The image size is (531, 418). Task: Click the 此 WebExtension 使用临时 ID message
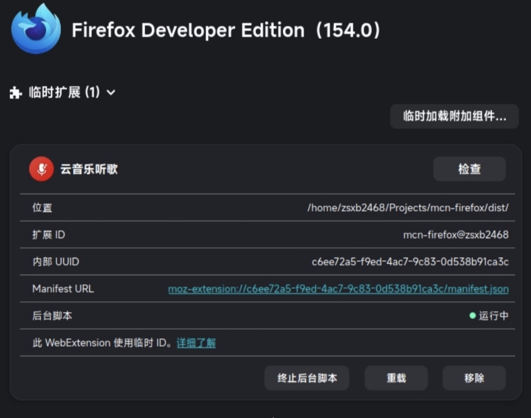(103, 343)
